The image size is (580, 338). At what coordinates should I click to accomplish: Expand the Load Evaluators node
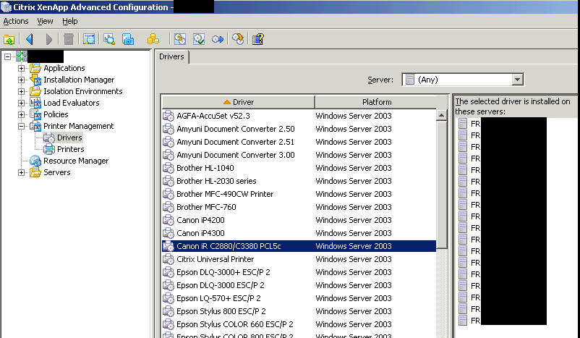22,103
